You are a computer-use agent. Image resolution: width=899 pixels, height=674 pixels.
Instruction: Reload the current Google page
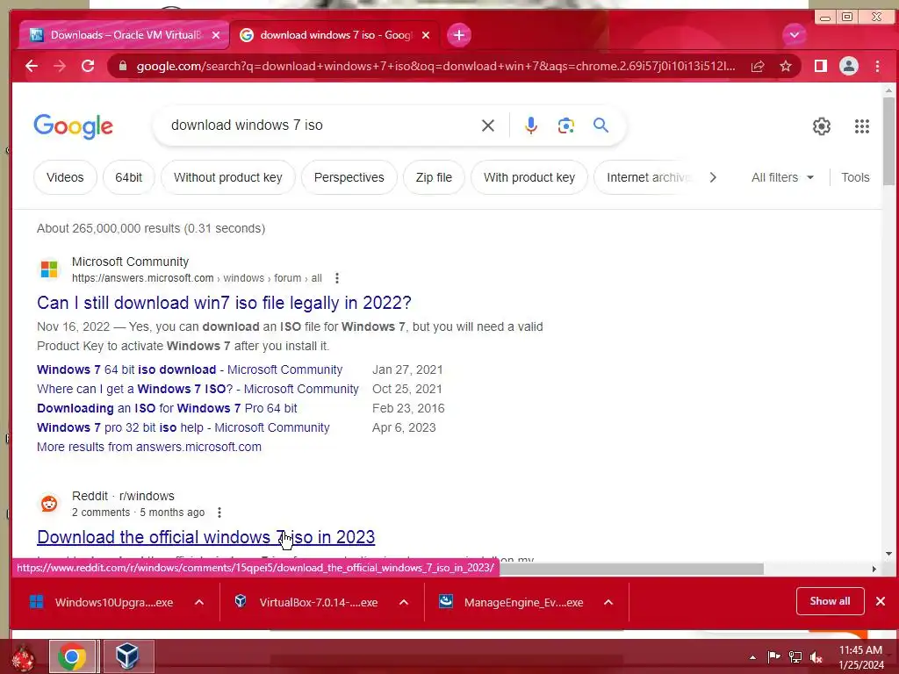pyautogui.click(x=88, y=66)
